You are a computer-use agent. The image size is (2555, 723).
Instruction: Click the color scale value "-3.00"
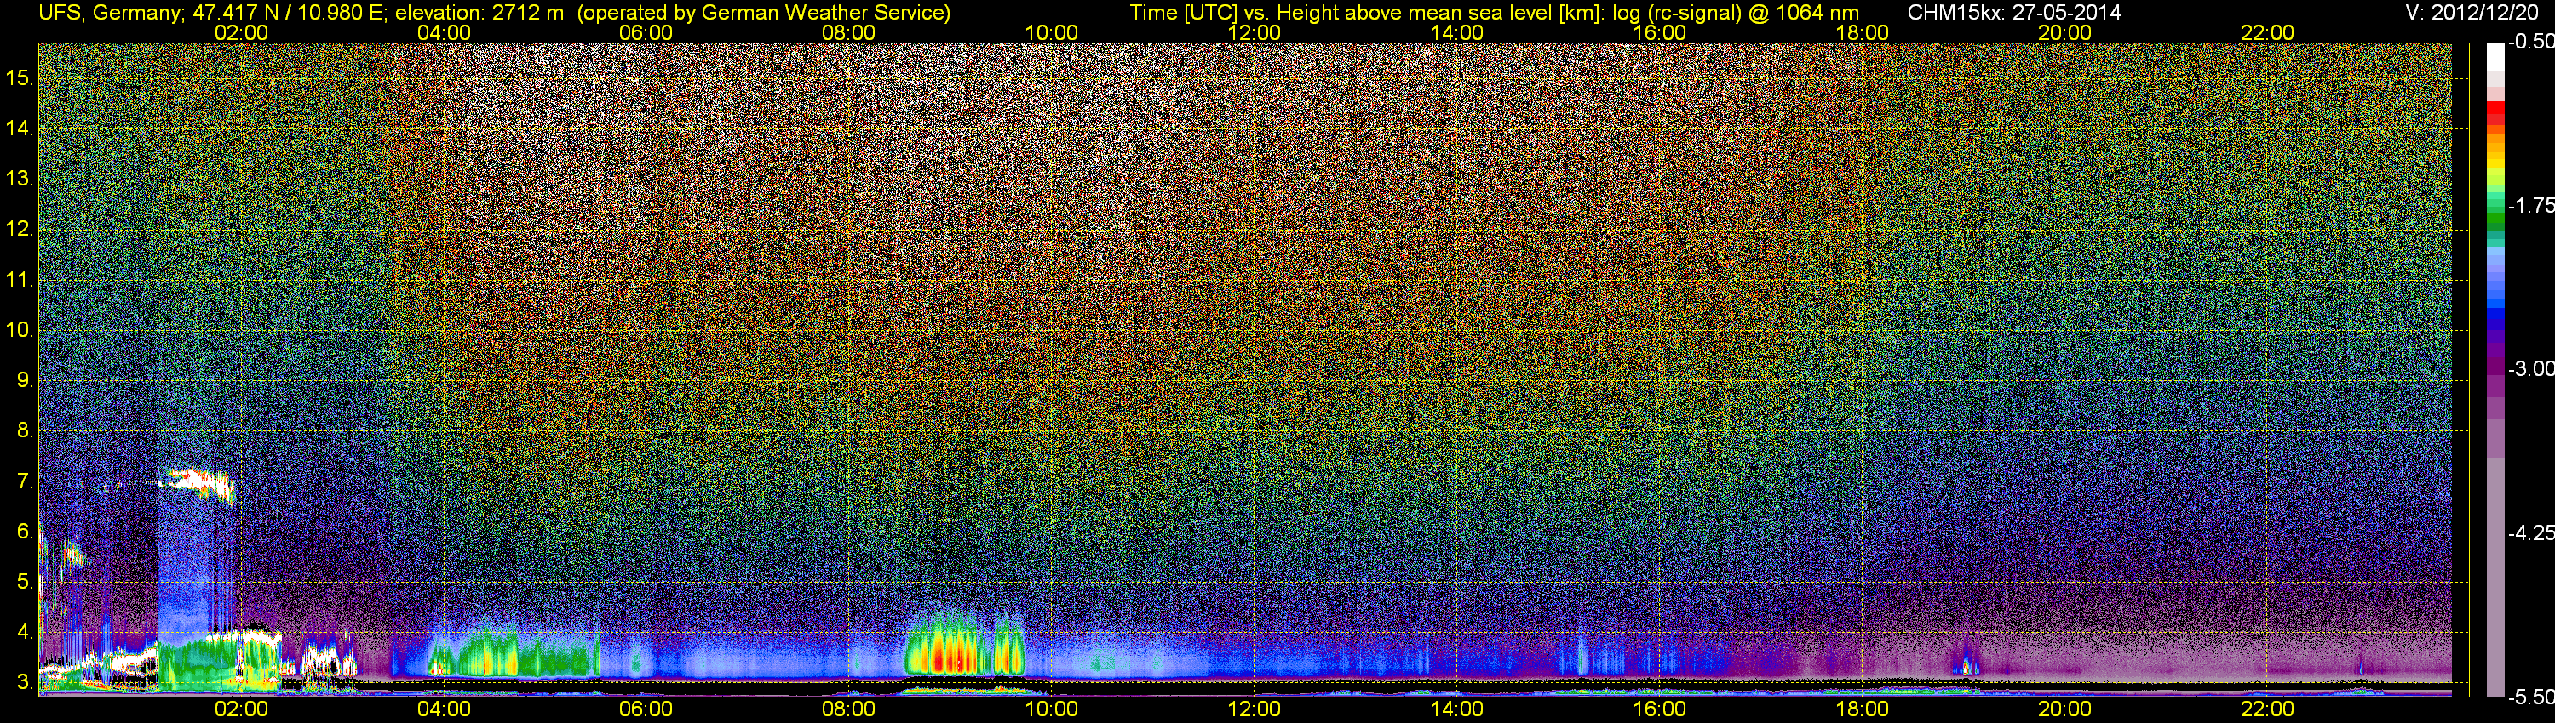[2531, 368]
